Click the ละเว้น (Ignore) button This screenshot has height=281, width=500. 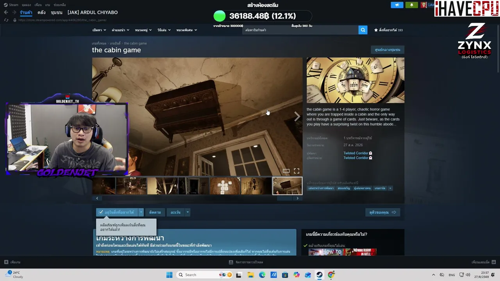click(176, 212)
